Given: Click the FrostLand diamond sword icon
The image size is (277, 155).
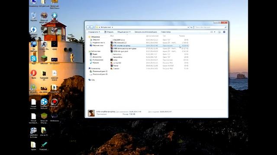Looking at the screenshot, I should click(44, 146).
